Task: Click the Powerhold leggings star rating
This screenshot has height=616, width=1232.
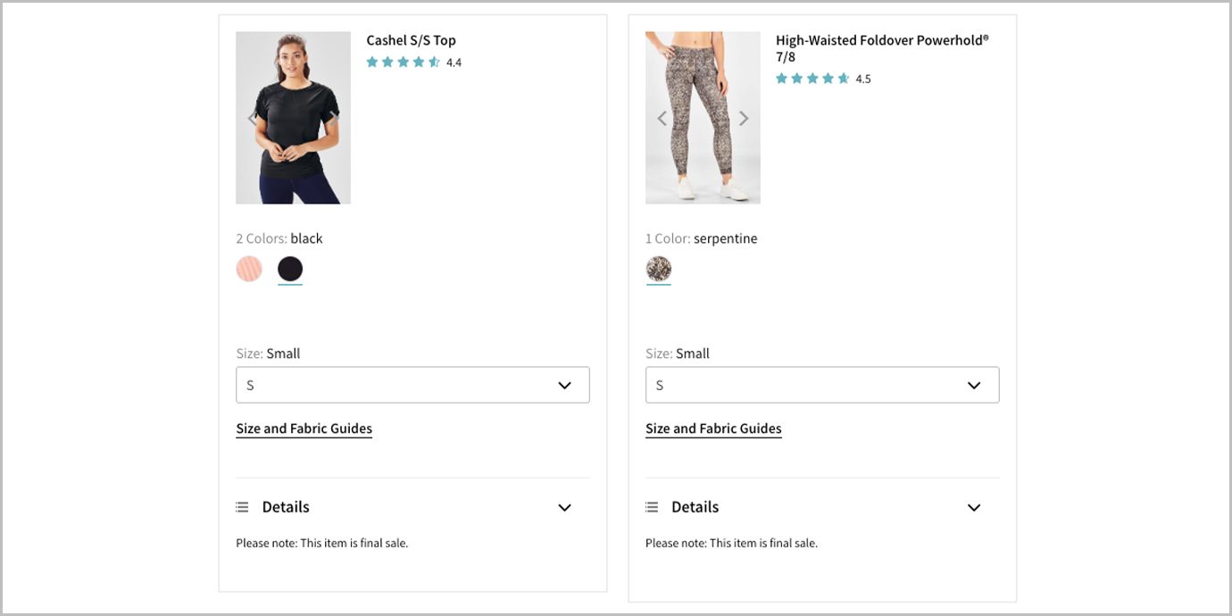Action: click(x=813, y=79)
